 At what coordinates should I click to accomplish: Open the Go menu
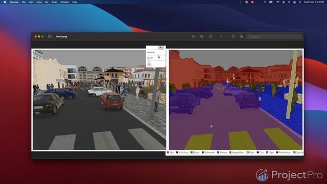pos(46,2)
